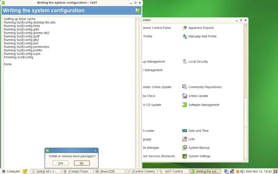Viewport: 278px width, 174px height.
Task: Switch to setup.txt taskbar window
Action: (46, 171)
